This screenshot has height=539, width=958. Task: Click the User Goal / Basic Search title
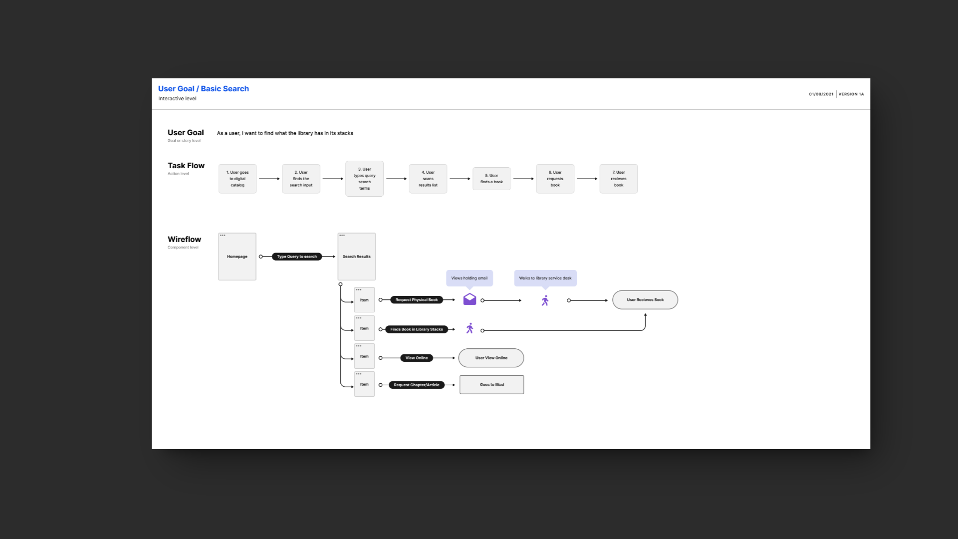[x=204, y=89]
